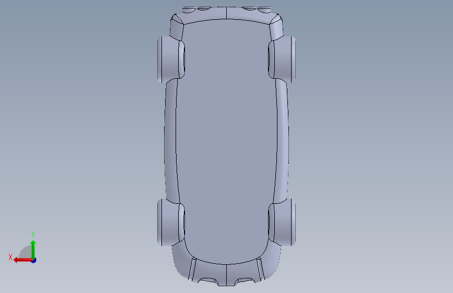Click the green Y axis arrow on triad

[x=33, y=249]
